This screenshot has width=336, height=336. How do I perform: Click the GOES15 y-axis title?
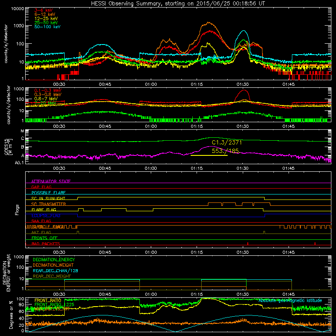(x=8, y=147)
